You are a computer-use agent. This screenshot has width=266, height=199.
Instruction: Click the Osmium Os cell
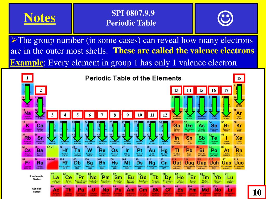(x=115, y=151)
